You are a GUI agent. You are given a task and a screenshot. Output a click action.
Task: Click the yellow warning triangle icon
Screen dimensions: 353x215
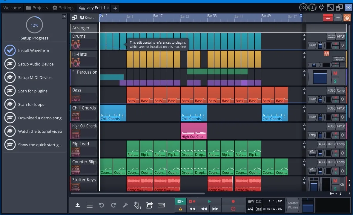point(181,209)
